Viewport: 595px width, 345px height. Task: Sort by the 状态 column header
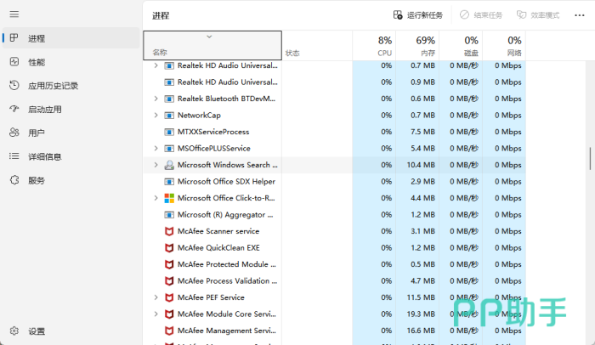click(x=317, y=46)
